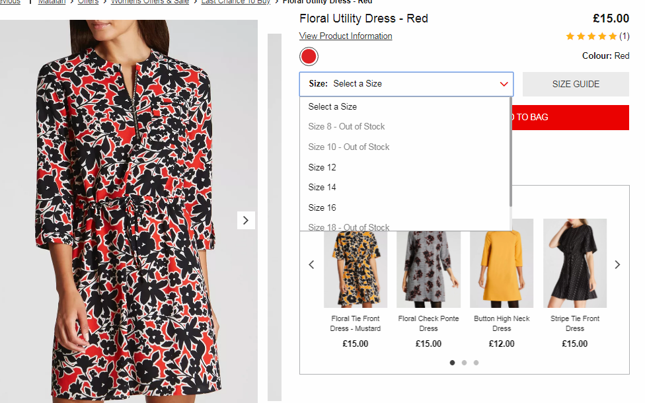The height and width of the screenshot is (403, 645).
Task: Click the 'Colour: Red' label
Action: point(605,56)
